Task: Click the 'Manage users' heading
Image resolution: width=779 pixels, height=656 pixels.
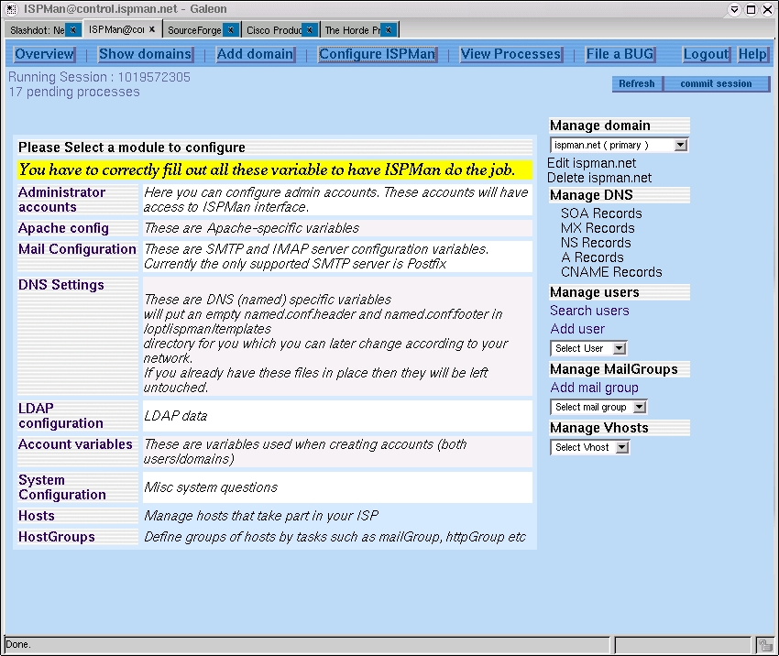Action: 595,292
